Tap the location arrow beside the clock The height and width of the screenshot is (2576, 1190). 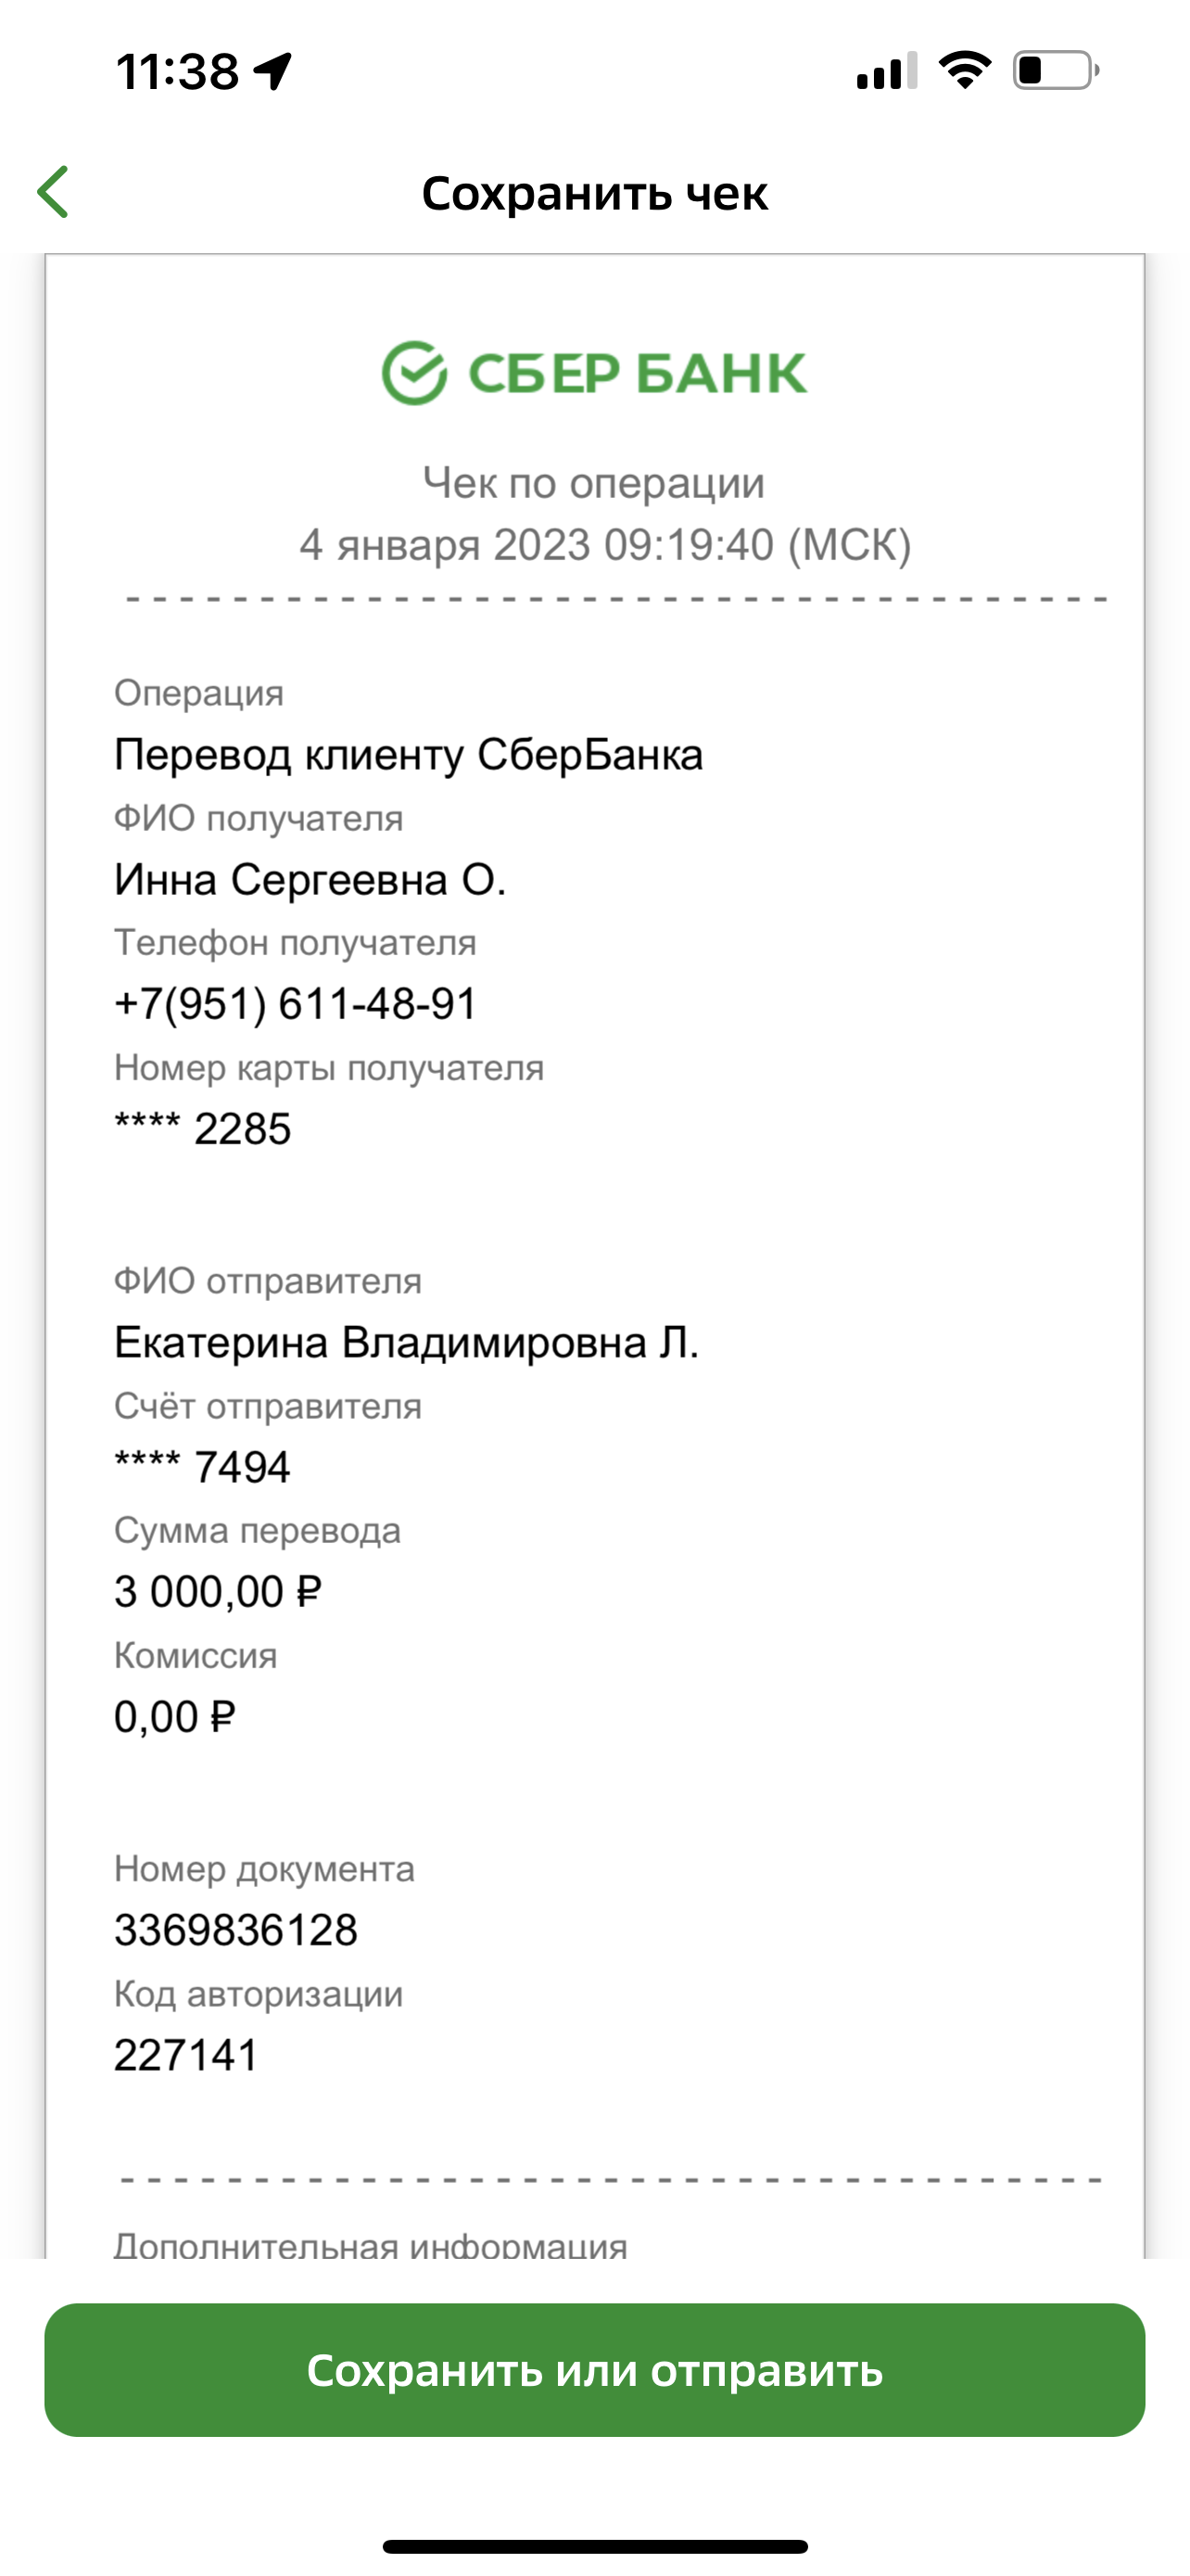coord(272,71)
